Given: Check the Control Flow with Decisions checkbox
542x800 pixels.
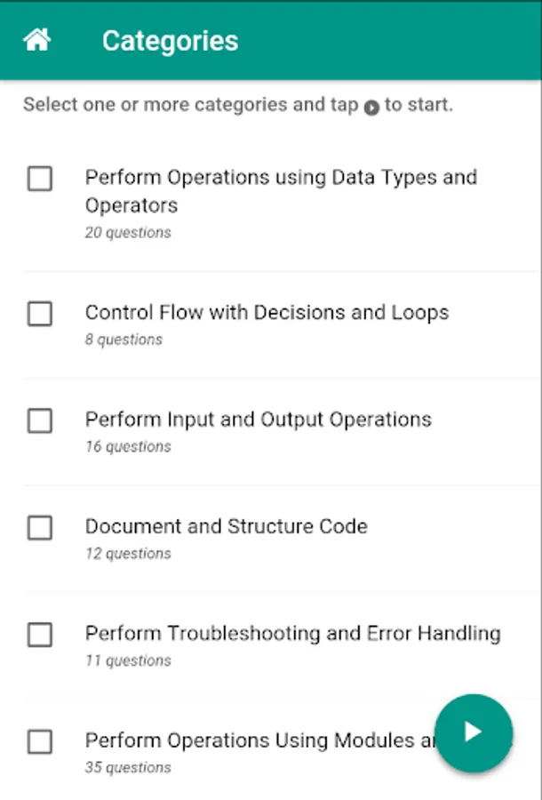Looking at the screenshot, I should click(40, 314).
